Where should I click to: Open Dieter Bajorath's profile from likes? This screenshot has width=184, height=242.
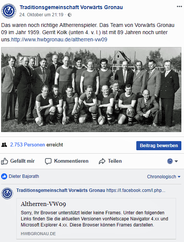click(24, 176)
